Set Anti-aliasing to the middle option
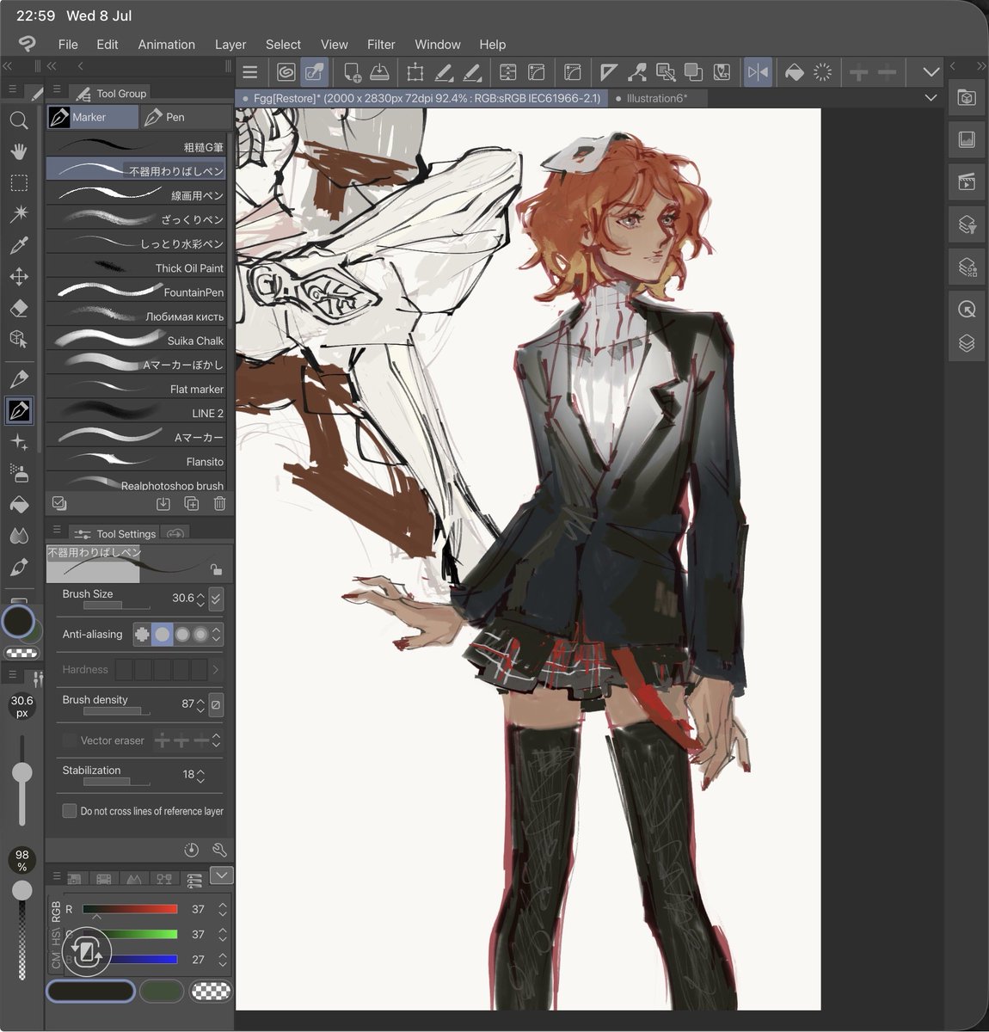The height and width of the screenshot is (1032, 989). pyautogui.click(x=181, y=635)
